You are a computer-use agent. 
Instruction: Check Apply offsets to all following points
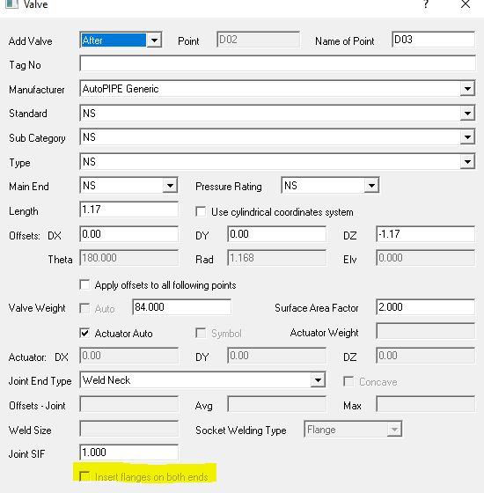pos(84,284)
